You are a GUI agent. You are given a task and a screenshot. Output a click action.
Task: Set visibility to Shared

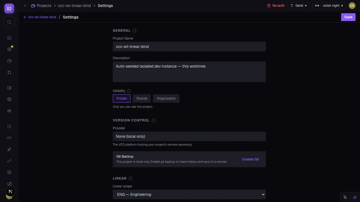pyautogui.click(x=142, y=98)
